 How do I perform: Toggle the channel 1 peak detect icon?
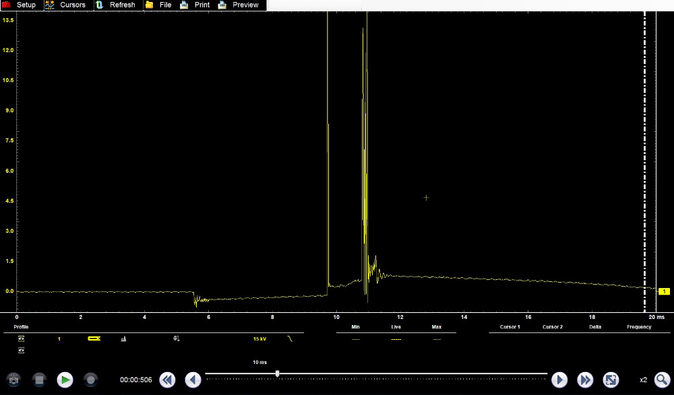click(123, 338)
